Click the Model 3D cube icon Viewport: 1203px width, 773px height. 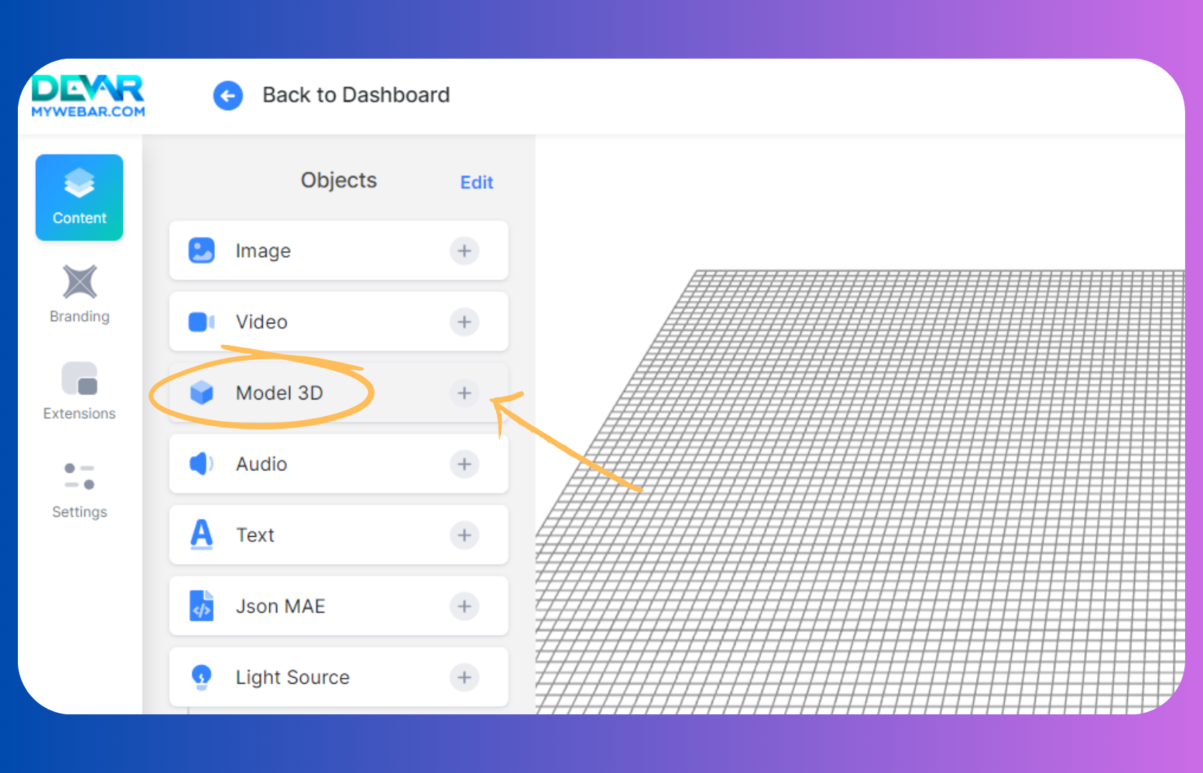click(x=201, y=393)
